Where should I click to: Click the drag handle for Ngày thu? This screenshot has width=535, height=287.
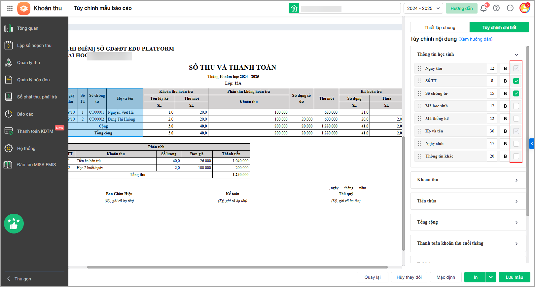419,68
